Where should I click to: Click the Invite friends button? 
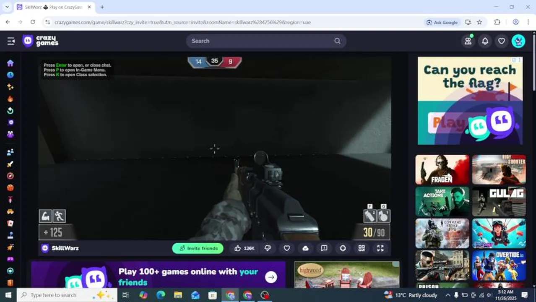click(198, 248)
